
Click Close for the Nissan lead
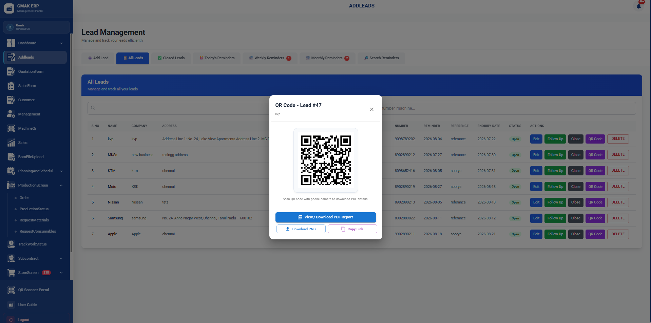(x=576, y=202)
